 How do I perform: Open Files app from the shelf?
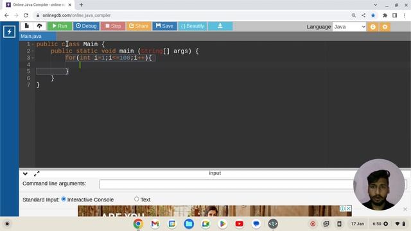(189, 224)
